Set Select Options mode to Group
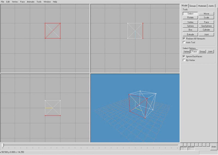Image resolution: width=218 pixels, height=155 pixels. pyautogui.click(x=202, y=51)
